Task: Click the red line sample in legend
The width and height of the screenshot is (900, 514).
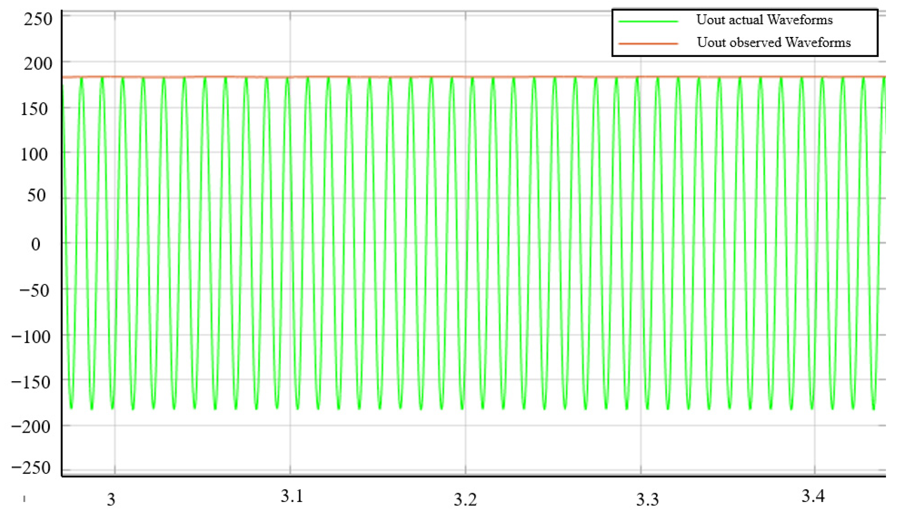Action: click(x=648, y=44)
